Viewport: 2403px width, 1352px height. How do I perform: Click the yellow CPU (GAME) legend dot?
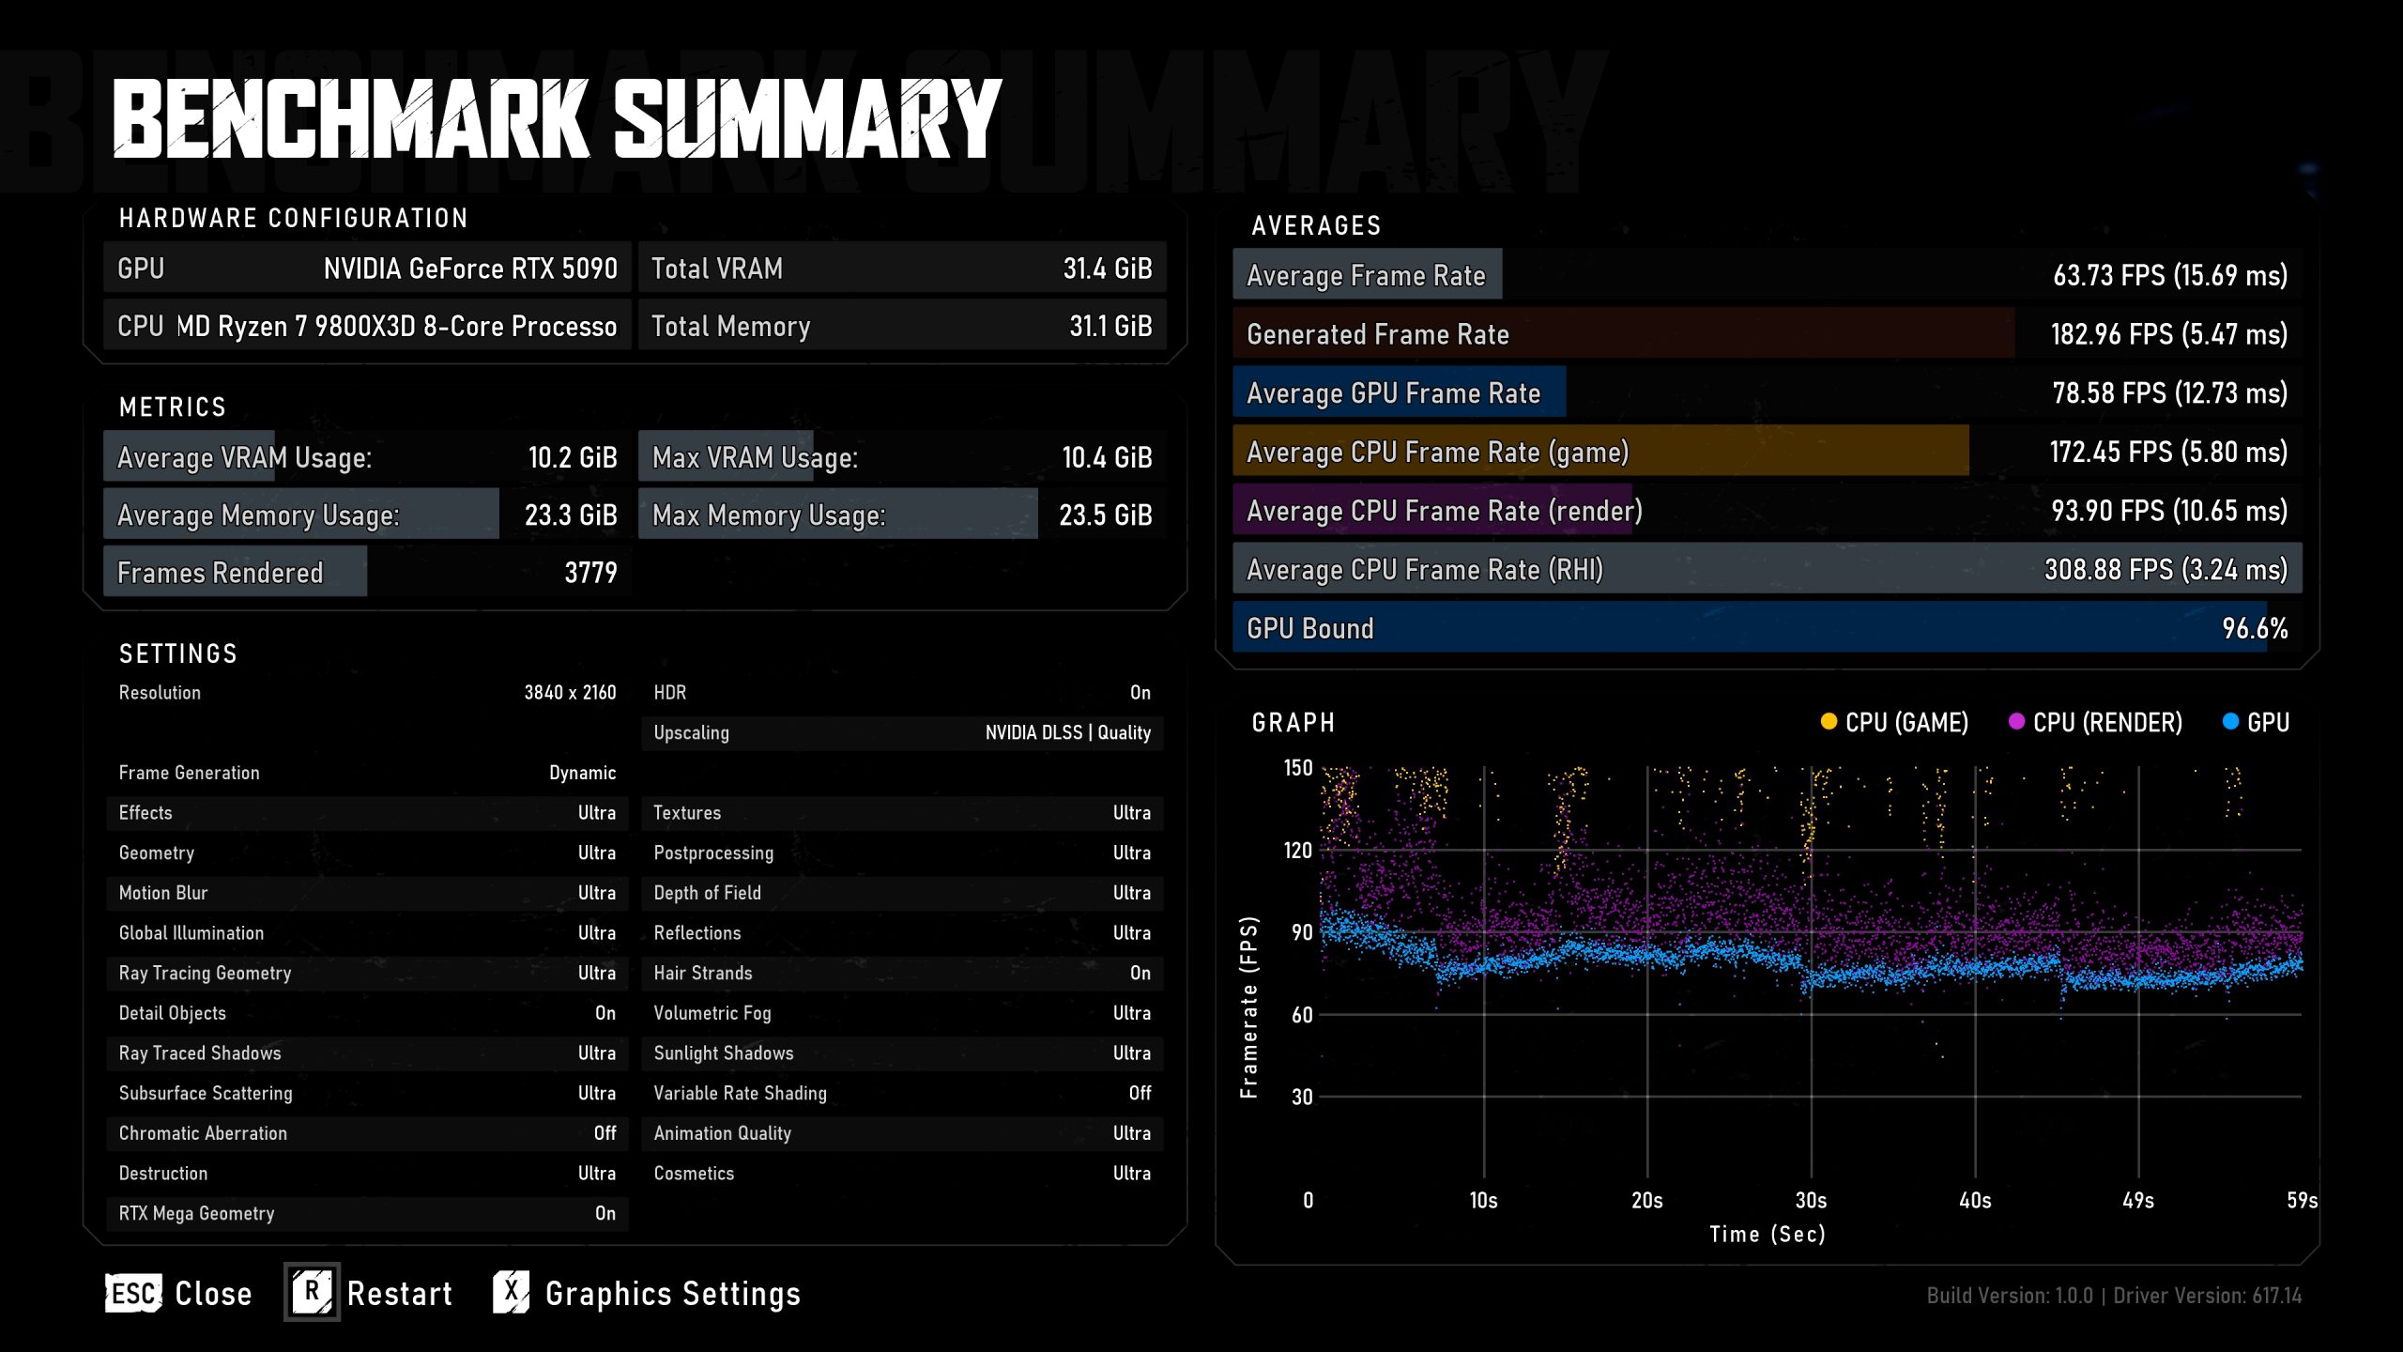[x=1828, y=721]
